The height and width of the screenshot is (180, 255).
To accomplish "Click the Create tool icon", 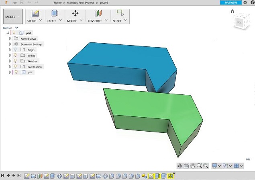I will (55, 13).
